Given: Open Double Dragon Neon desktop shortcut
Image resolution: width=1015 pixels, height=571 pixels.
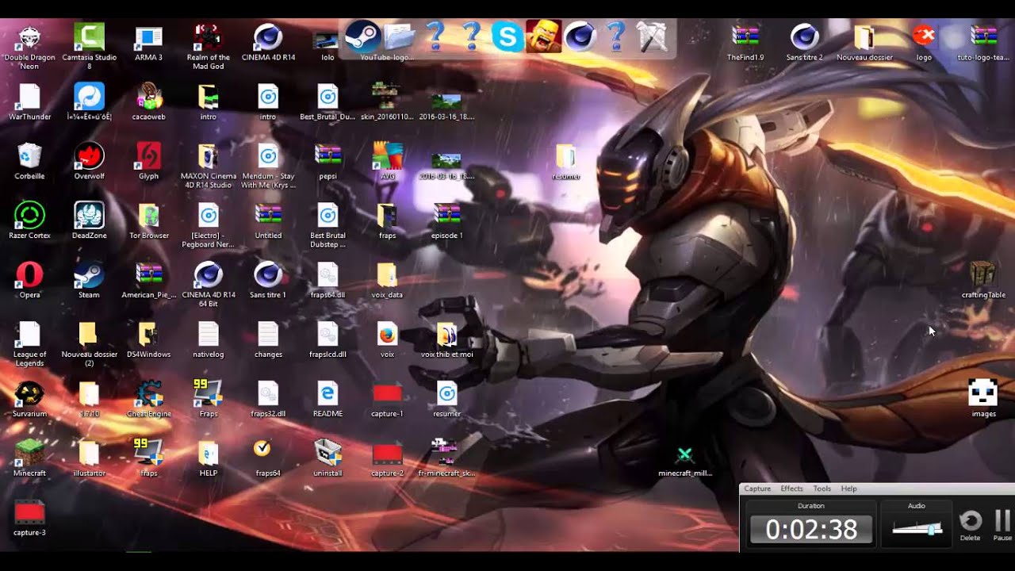Looking at the screenshot, I should coord(29,37).
